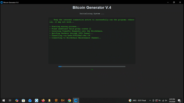Click the 3% progress percentage text
The width and height of the screenshot is (184, 103).
tap(92, 70)
